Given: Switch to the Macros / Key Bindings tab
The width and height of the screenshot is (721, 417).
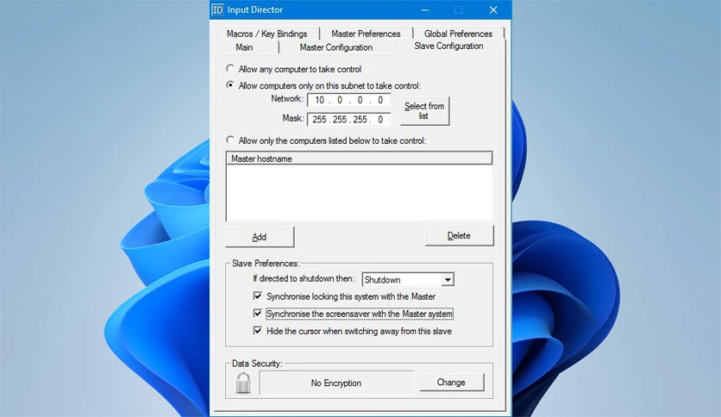Looking at the screenshot, I should (266, 34).
